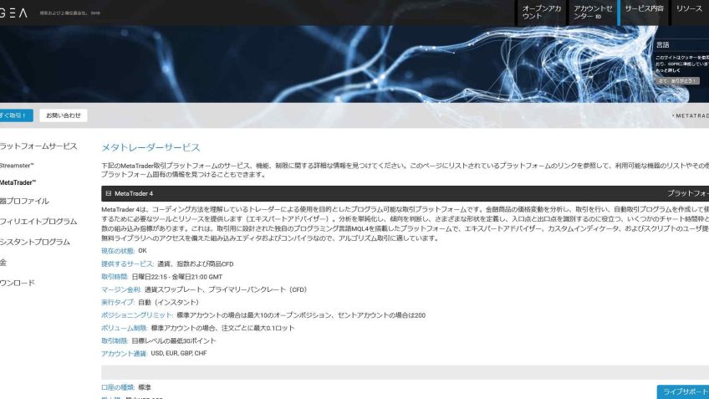The height and width of the screenshot is (399, 709).
Task: Select the サービス内容 tab
Action: [x=644, y=8]
